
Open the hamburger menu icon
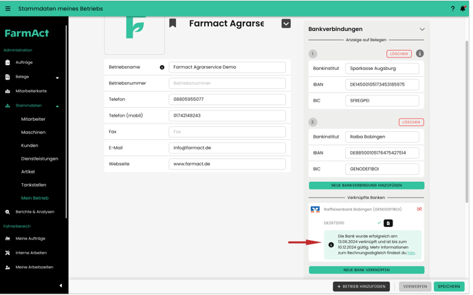click(x=8, y=9)
